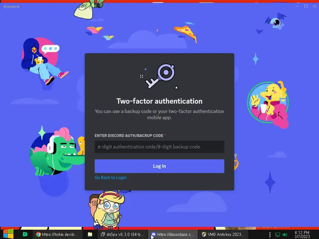
Task: Close the Discord window
Action: point(315,7)
